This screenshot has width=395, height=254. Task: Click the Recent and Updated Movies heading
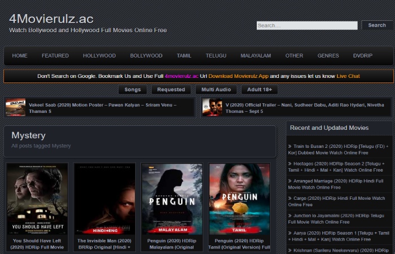[x=329, y=128]
